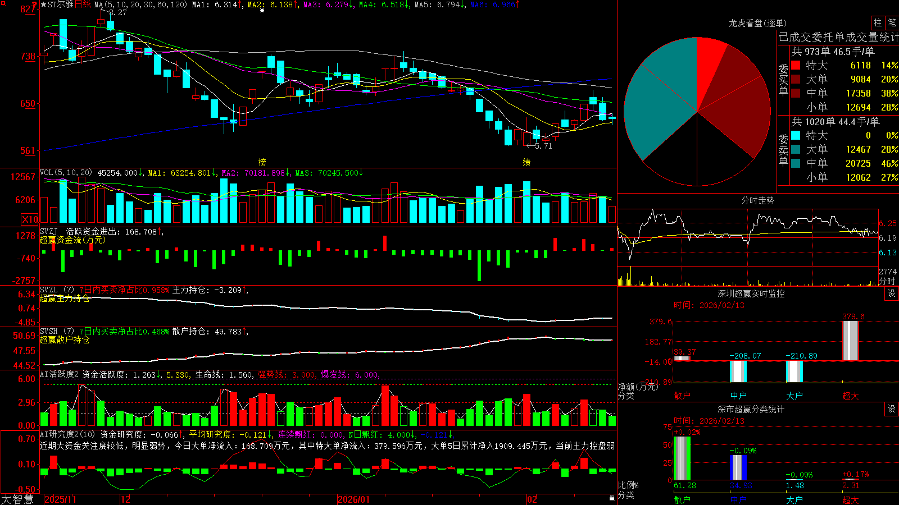
Task: Open SVSH (7) 散户持仓 indicator label
Action: click(57, 331)
